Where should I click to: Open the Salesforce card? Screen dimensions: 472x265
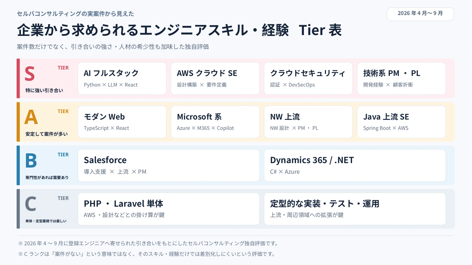(x=169, y=165)
